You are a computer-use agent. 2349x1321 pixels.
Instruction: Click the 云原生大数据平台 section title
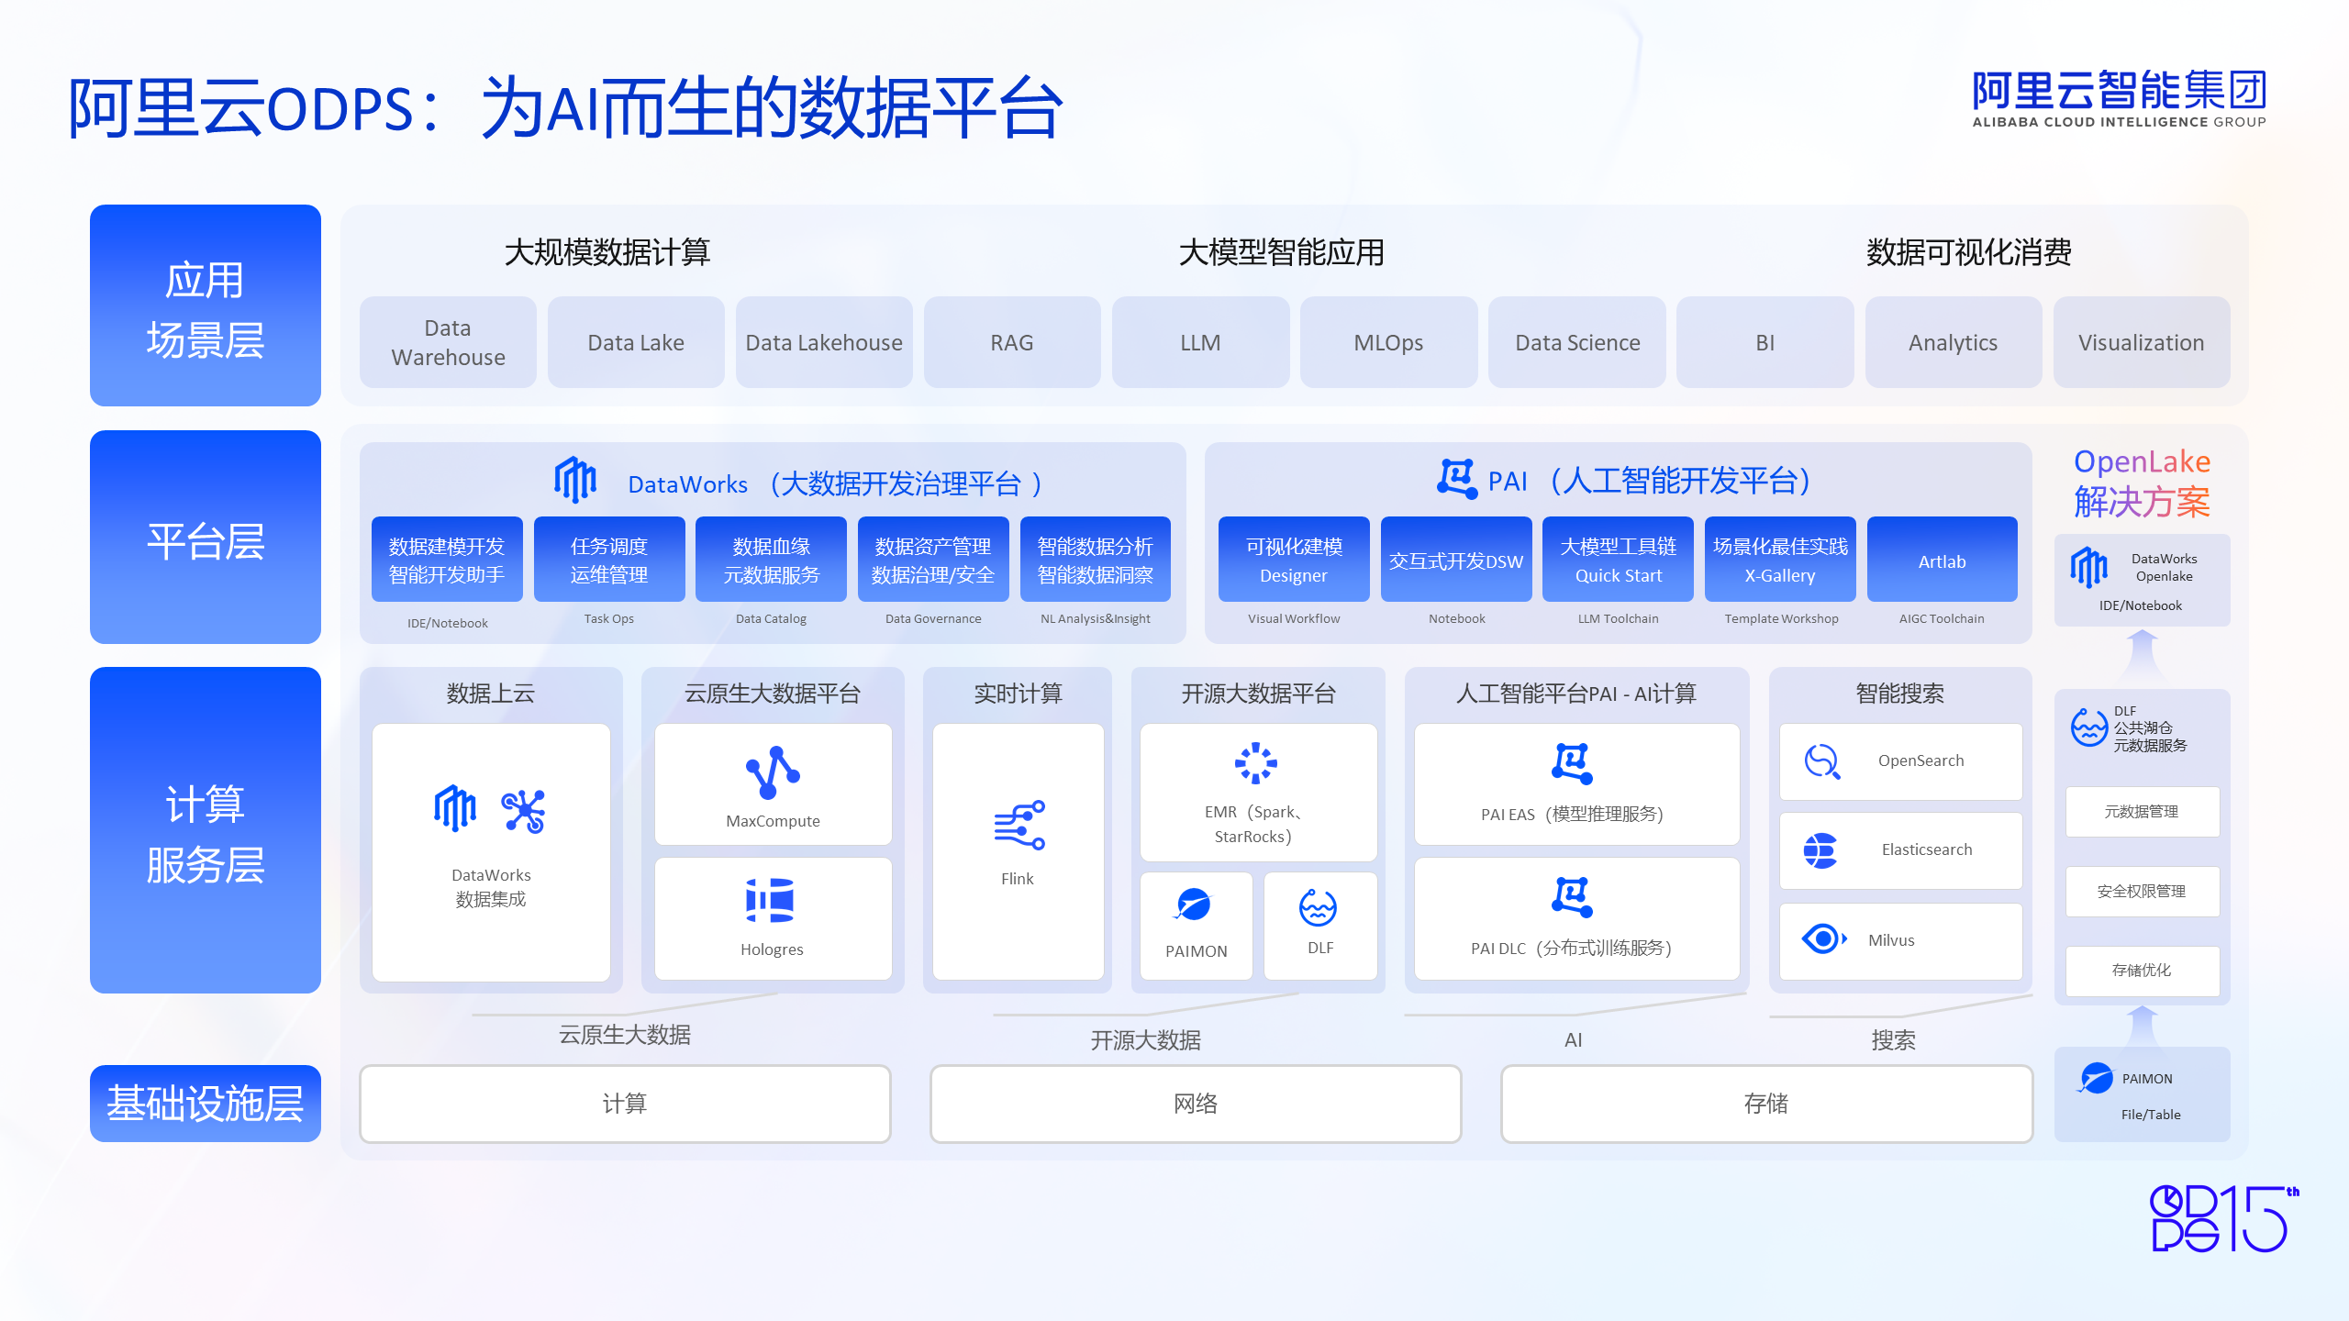click(x=773, y=694)
